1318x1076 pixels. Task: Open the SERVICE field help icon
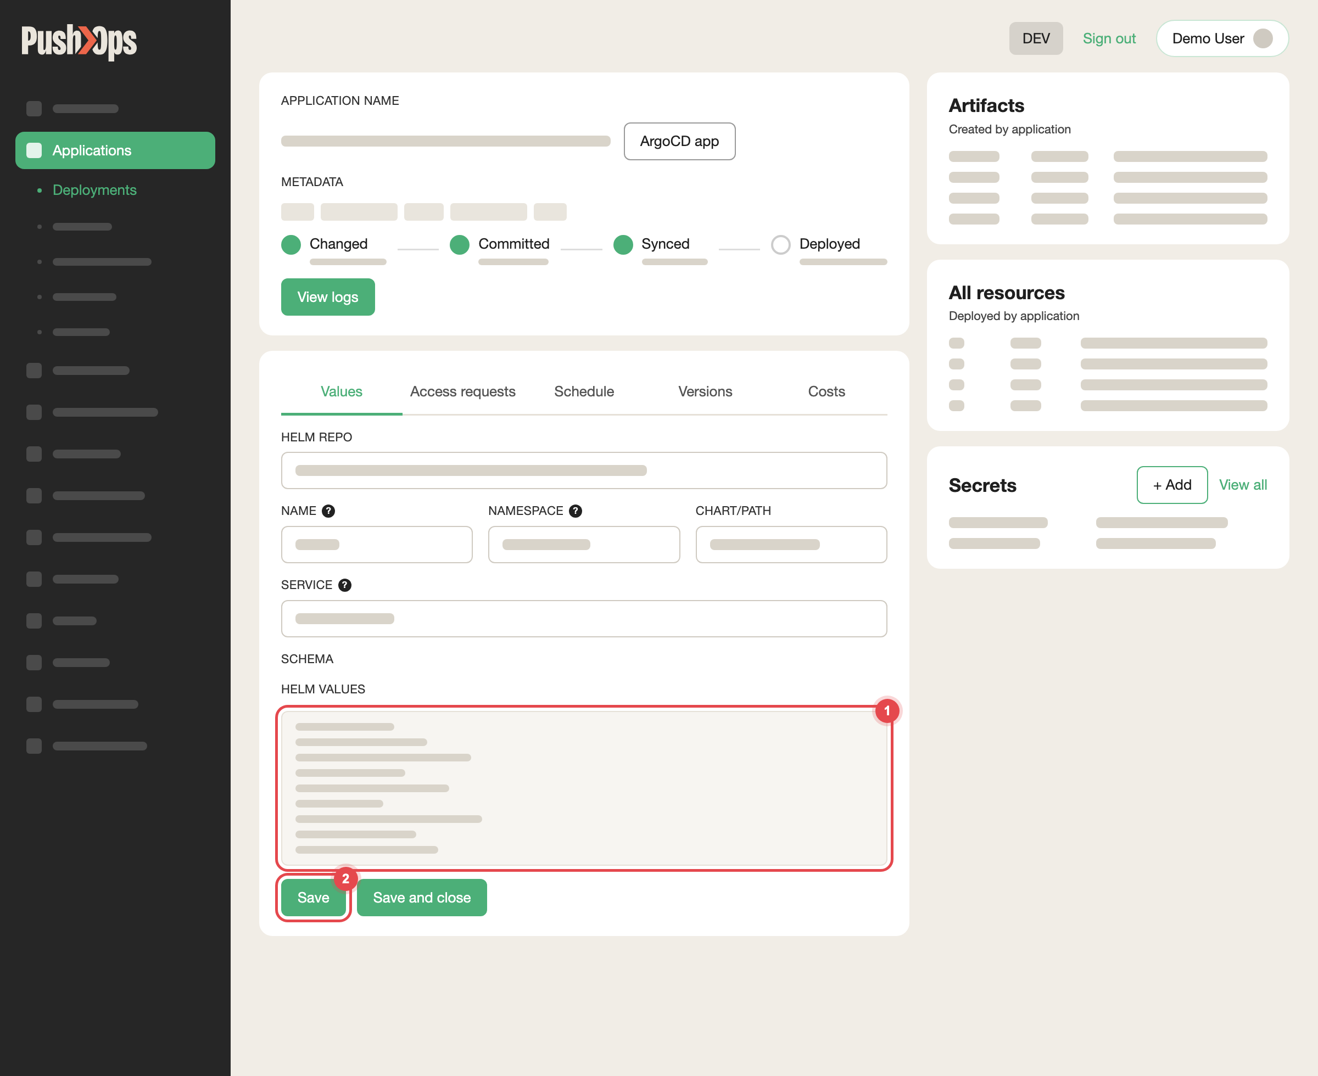[x=345, y=585]
